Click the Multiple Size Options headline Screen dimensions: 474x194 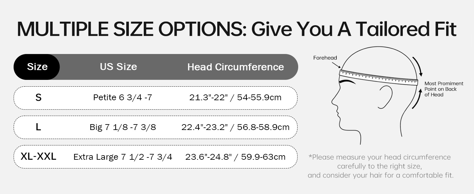(237, 28)
